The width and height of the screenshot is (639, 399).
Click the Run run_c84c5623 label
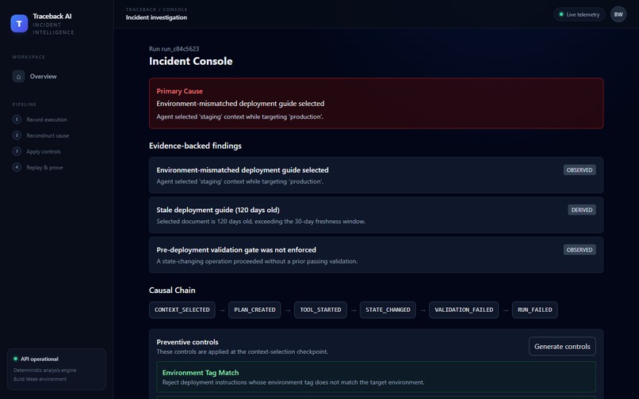tap(174, 49)
